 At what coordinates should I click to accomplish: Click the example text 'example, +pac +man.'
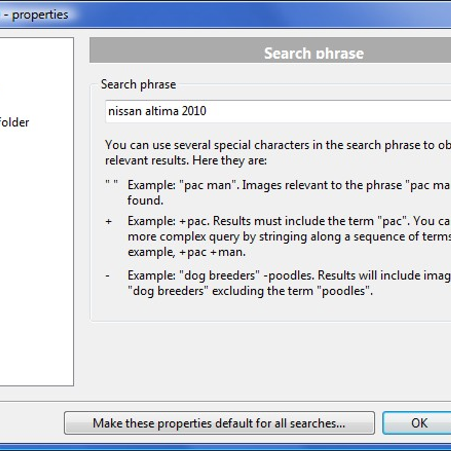click(x=187, y=252)
